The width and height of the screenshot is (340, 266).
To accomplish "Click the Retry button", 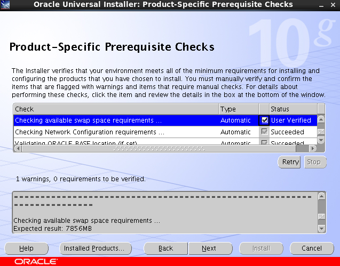I will click(289, 162).
